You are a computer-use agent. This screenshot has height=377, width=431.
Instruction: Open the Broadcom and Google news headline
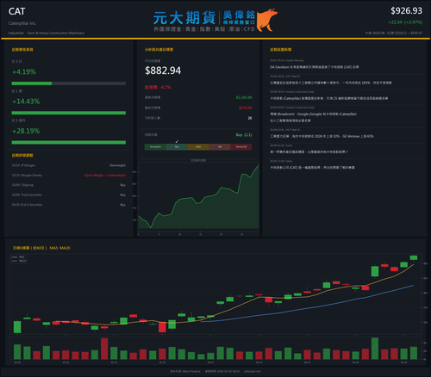(313, 117)
